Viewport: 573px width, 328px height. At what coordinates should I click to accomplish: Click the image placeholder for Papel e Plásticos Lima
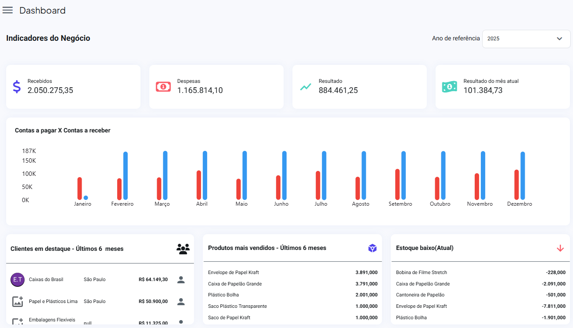click(x=18, y=302)
